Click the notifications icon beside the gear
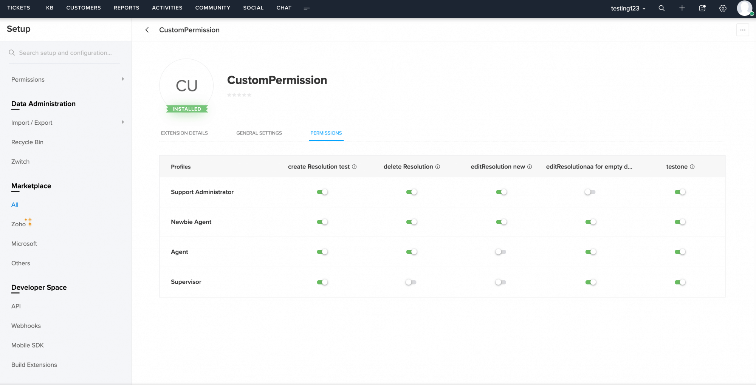Viewport: 756px width, 385px height. (x=702, y=8)
